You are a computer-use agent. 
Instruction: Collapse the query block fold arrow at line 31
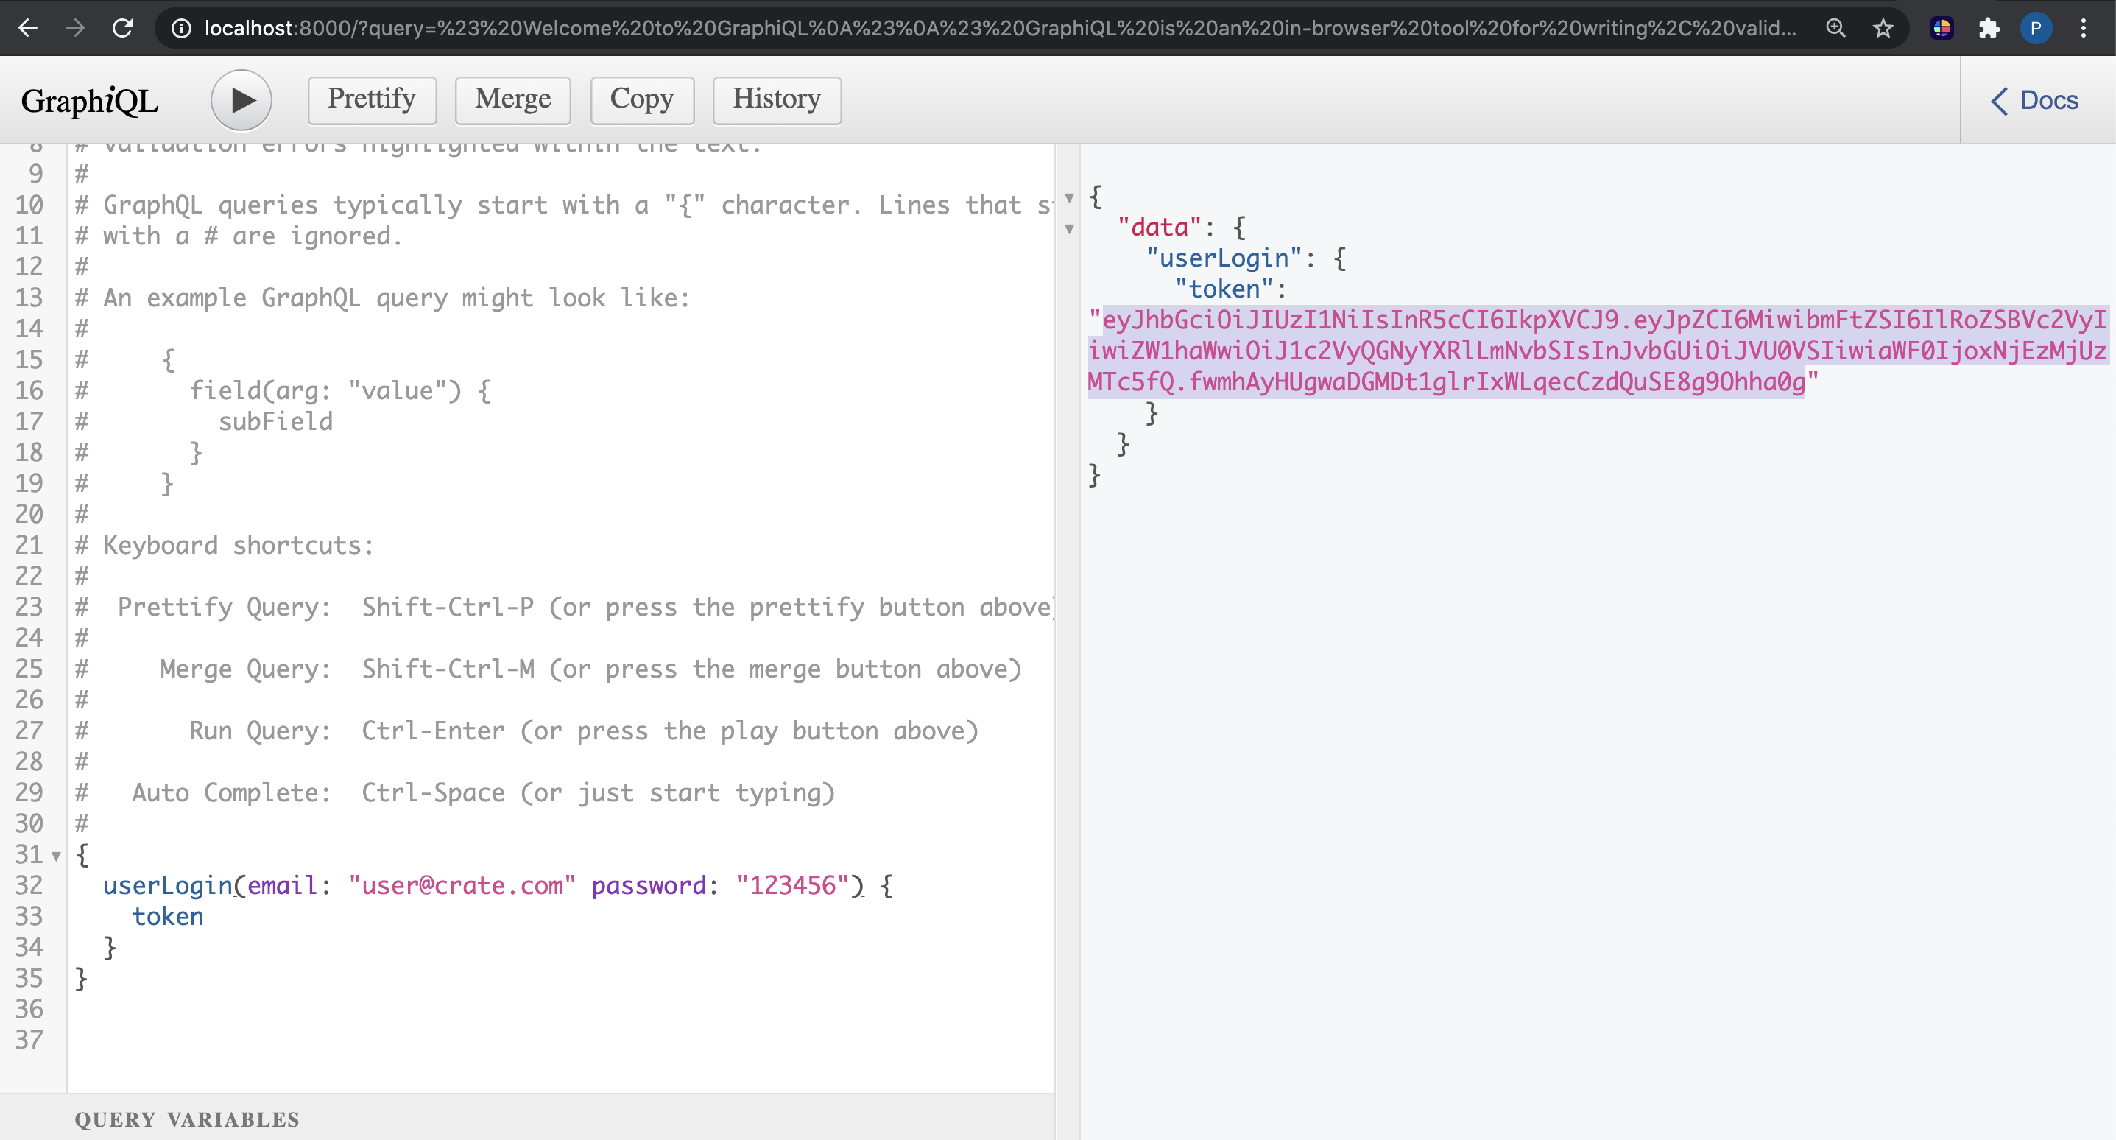(x=56, y=856)
